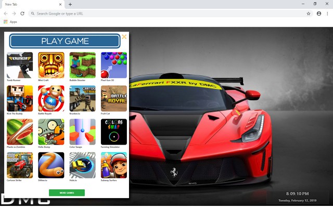Open the Subway Surfers character icon

pyautogui.click(x=114, y=165)
